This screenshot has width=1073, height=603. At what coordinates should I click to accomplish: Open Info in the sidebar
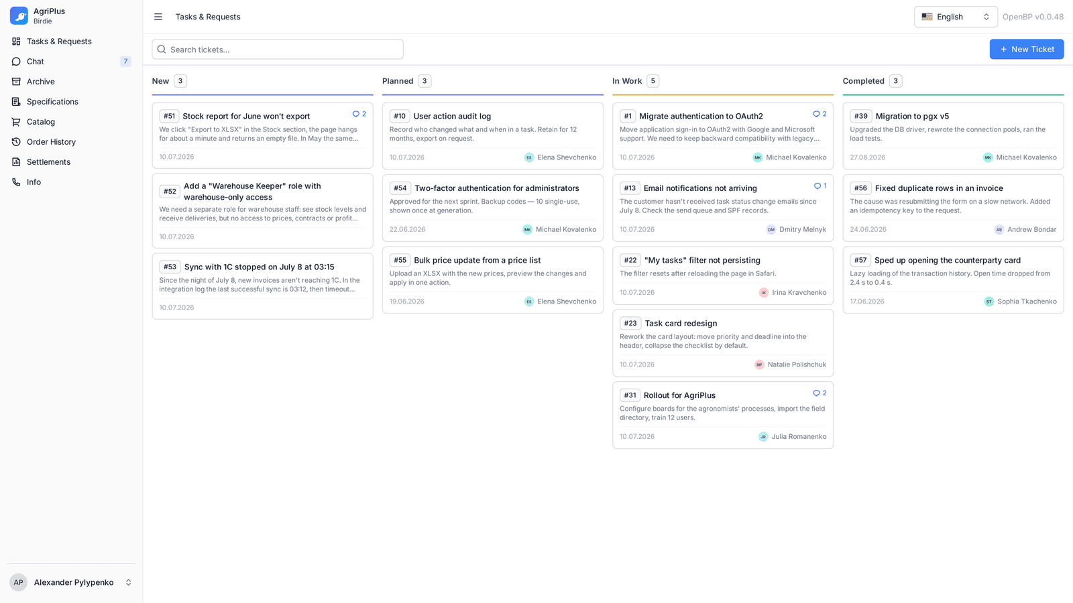[x=71, y=182]
